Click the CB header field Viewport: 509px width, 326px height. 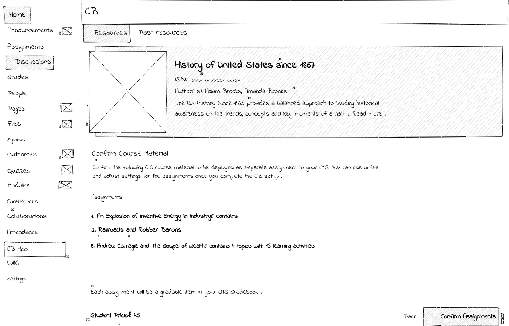[294, 12]
